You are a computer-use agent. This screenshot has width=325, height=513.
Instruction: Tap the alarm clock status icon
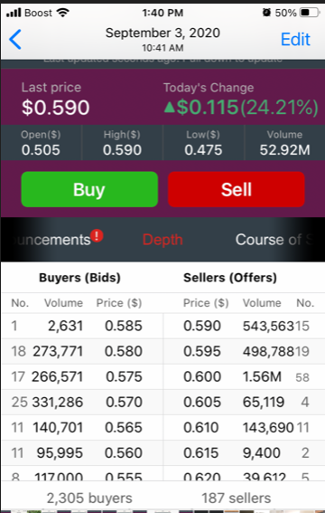click(x=266, y=13)
